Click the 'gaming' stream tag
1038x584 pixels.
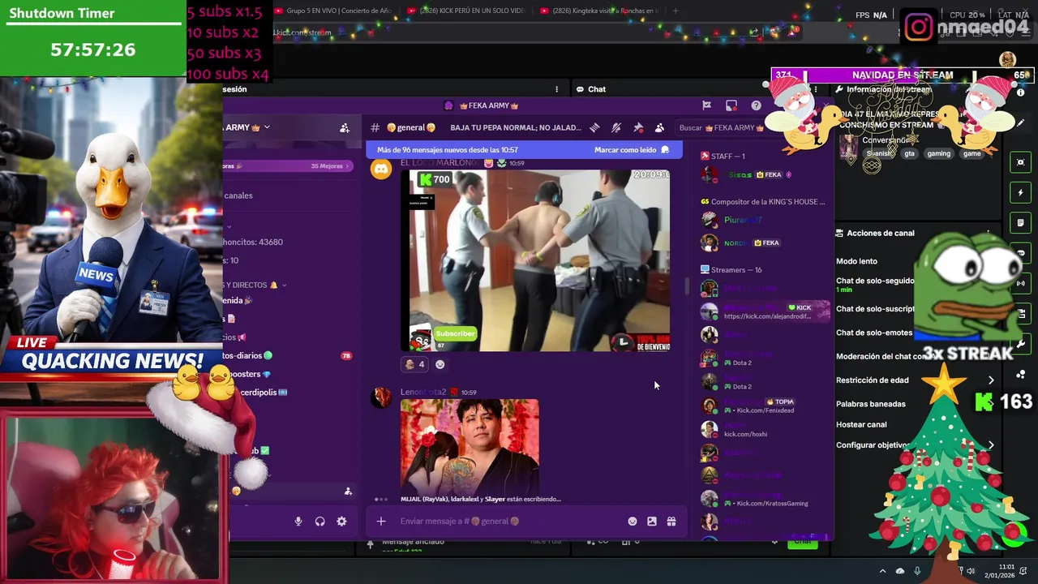[938, 153]
